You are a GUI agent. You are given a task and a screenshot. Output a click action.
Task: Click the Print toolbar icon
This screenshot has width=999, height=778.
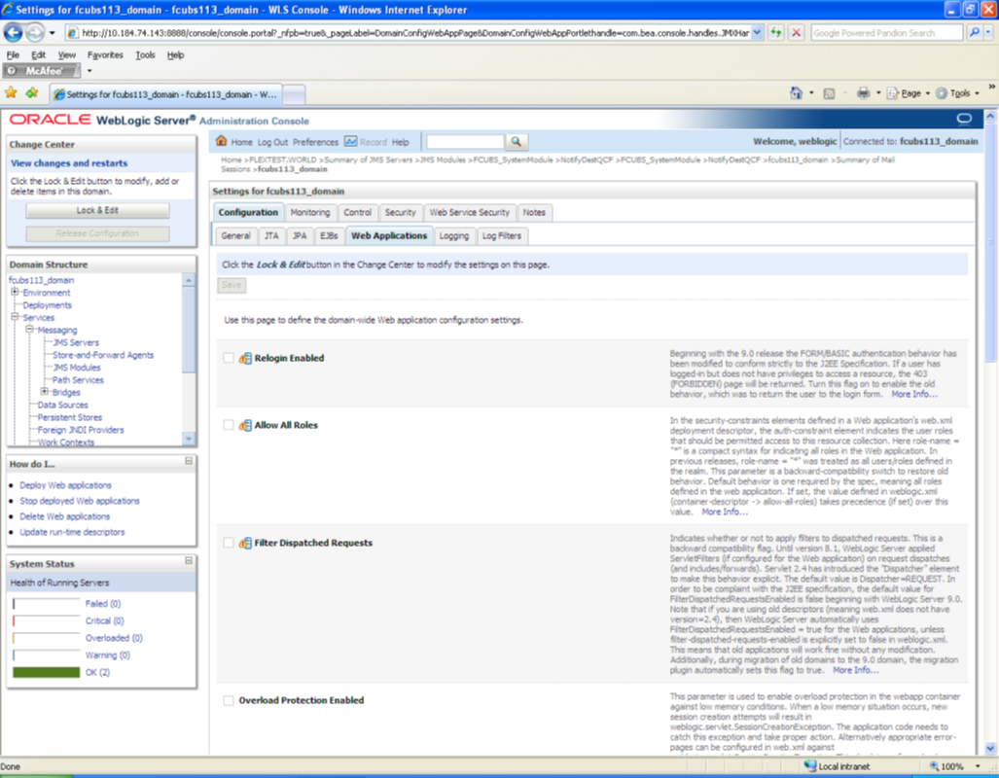pos(863,93)
